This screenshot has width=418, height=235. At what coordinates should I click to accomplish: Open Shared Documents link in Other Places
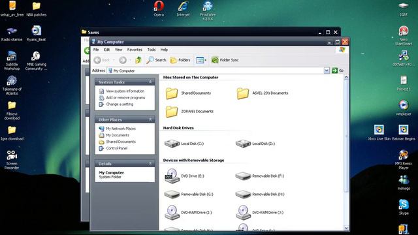(x=121, y=142)
